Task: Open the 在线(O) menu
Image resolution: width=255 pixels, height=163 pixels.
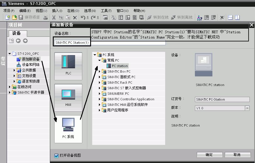Action: [x=73, y=11]
